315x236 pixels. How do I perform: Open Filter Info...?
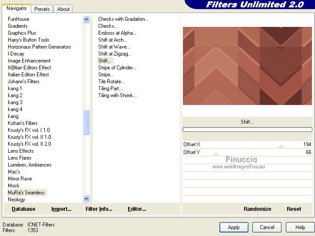(99, 209)
